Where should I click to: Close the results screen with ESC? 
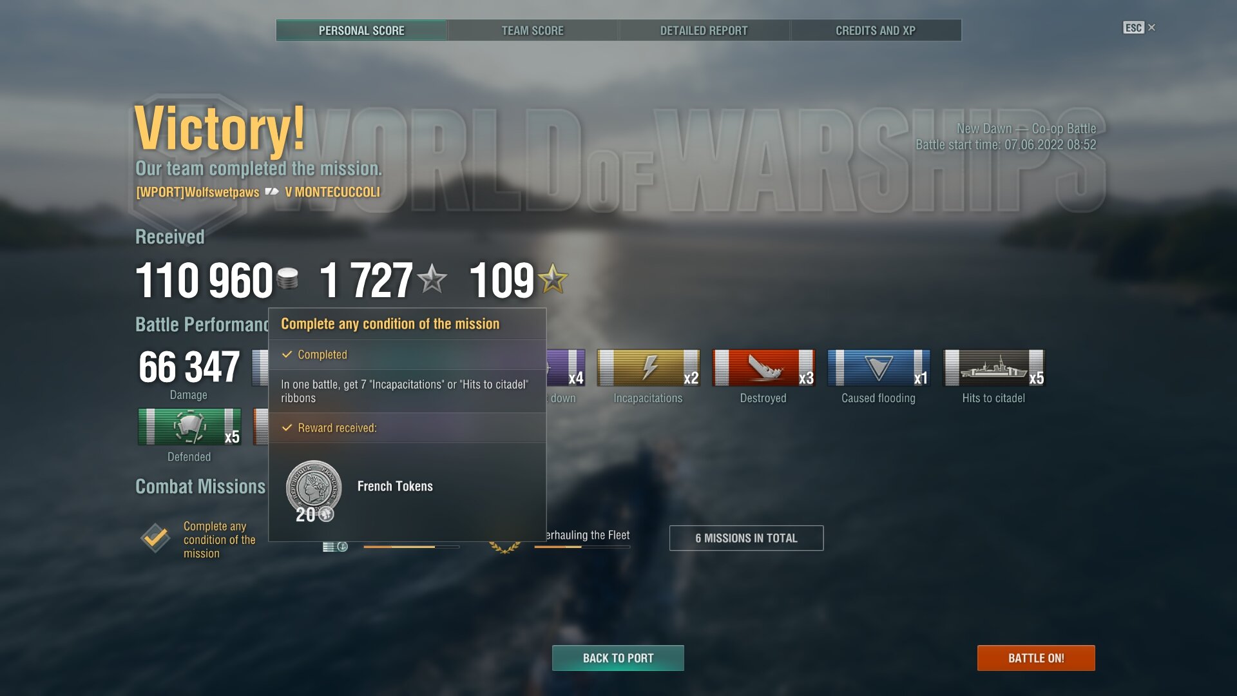click(x=1138, y=27)
